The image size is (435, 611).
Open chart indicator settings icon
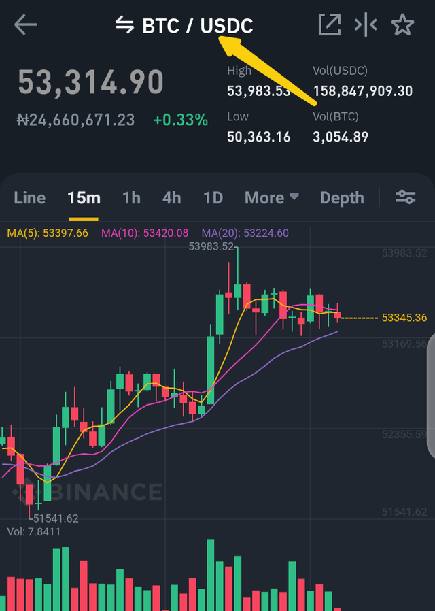tap(406, 197)
